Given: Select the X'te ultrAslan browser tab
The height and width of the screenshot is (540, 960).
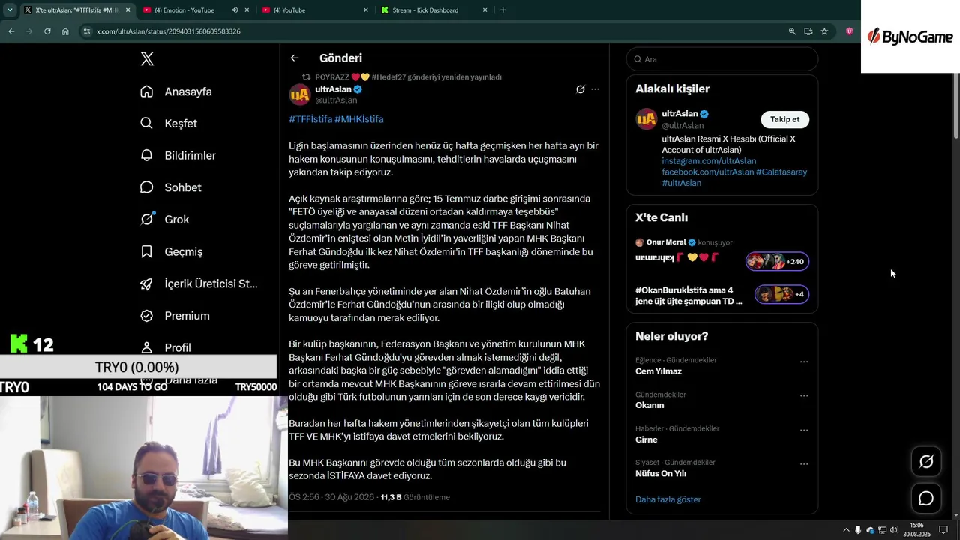Looking at the screenshot, I should point(76,10).
